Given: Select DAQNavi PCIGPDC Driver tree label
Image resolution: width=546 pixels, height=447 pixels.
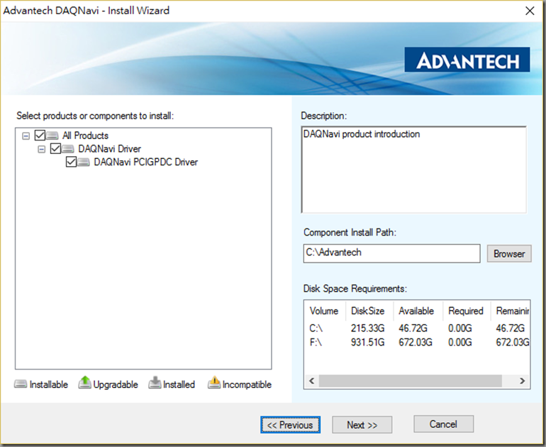Looking at the screenshot, I should 145,162.
